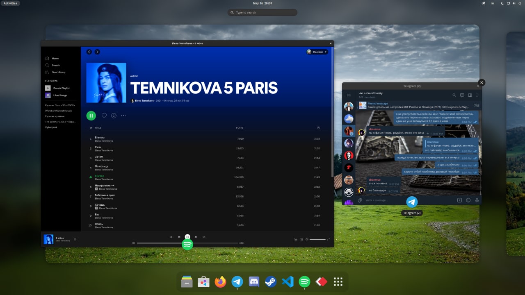
Task: Open the World of Warcraft Music playlist
Action: click(x=58, y=111)
